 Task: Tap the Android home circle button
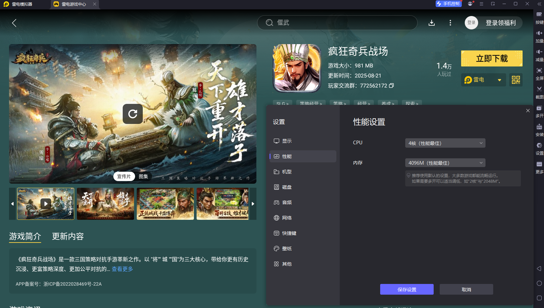point(539,283)
